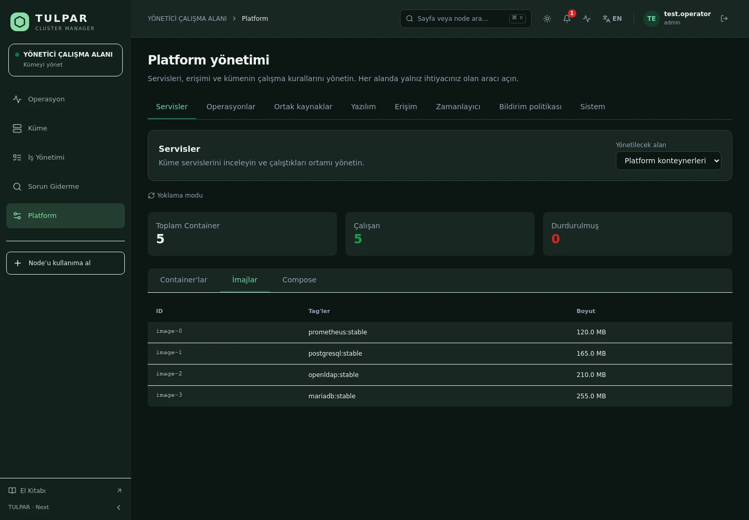Select Platform in the sidebar

[x=66, y=216]
